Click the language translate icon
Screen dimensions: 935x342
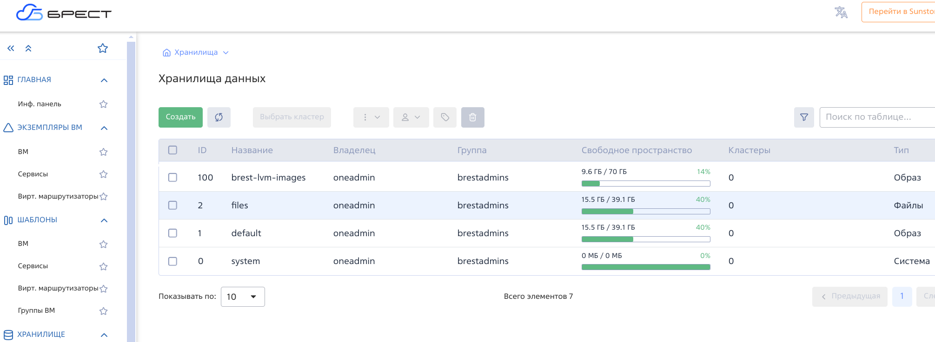pyautogui.click(x=841, y=13)
